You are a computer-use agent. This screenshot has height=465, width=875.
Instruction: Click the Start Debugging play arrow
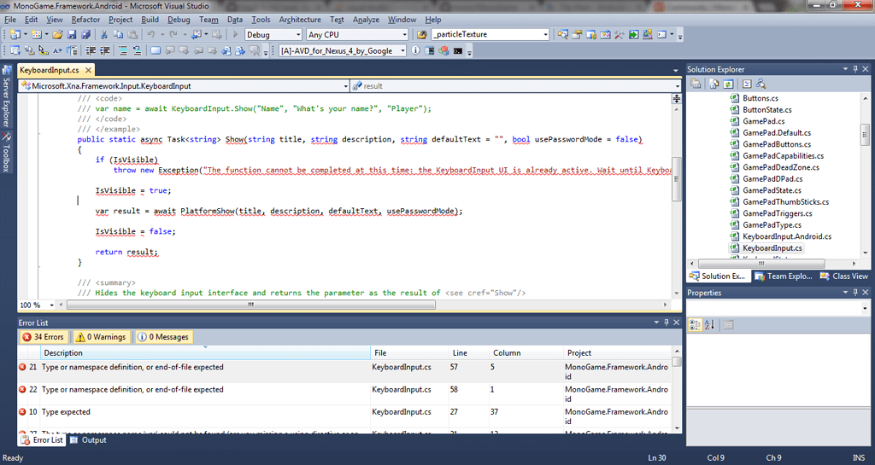pos(236,35)
